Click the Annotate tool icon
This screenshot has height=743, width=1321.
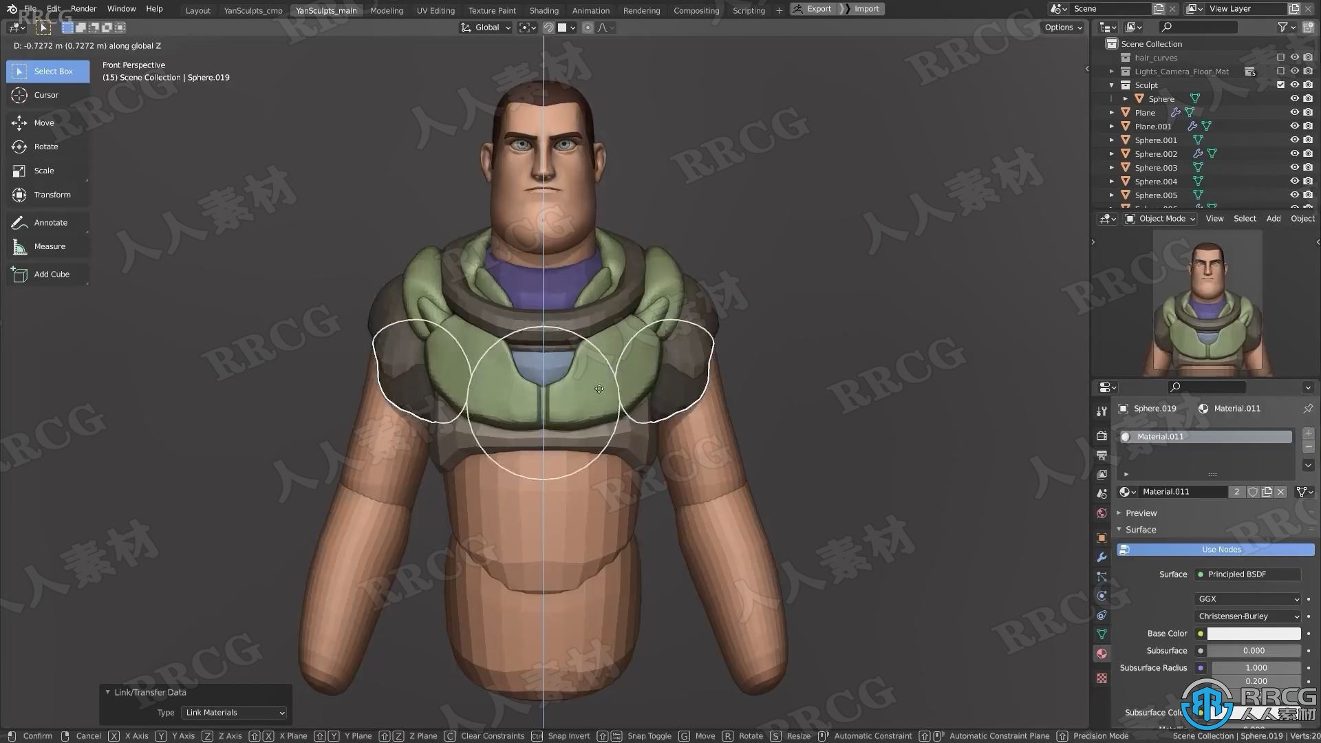click(x=18, y=222)
